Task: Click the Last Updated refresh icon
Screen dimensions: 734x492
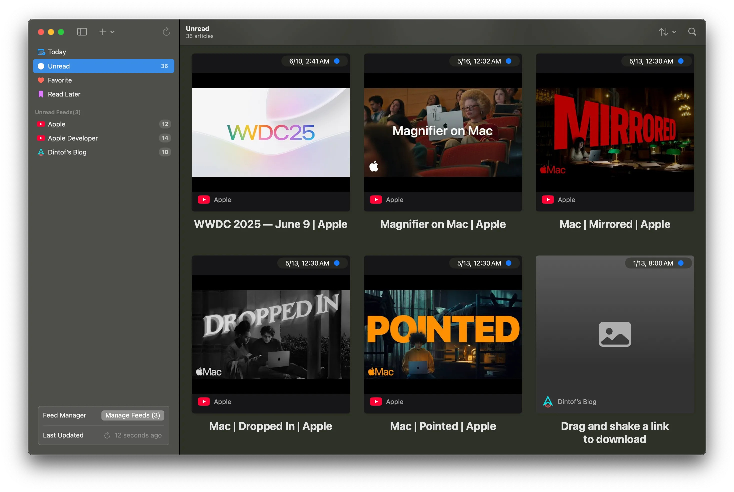Action: click(x=107, y=435)
